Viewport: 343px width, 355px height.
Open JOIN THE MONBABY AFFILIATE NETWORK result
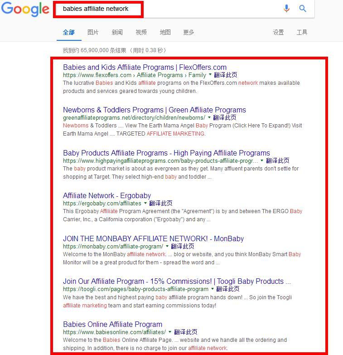(x=153, y=238)
